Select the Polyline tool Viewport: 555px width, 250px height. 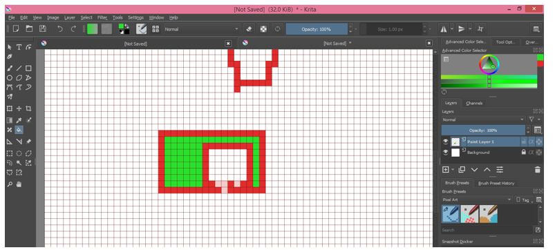28,78
